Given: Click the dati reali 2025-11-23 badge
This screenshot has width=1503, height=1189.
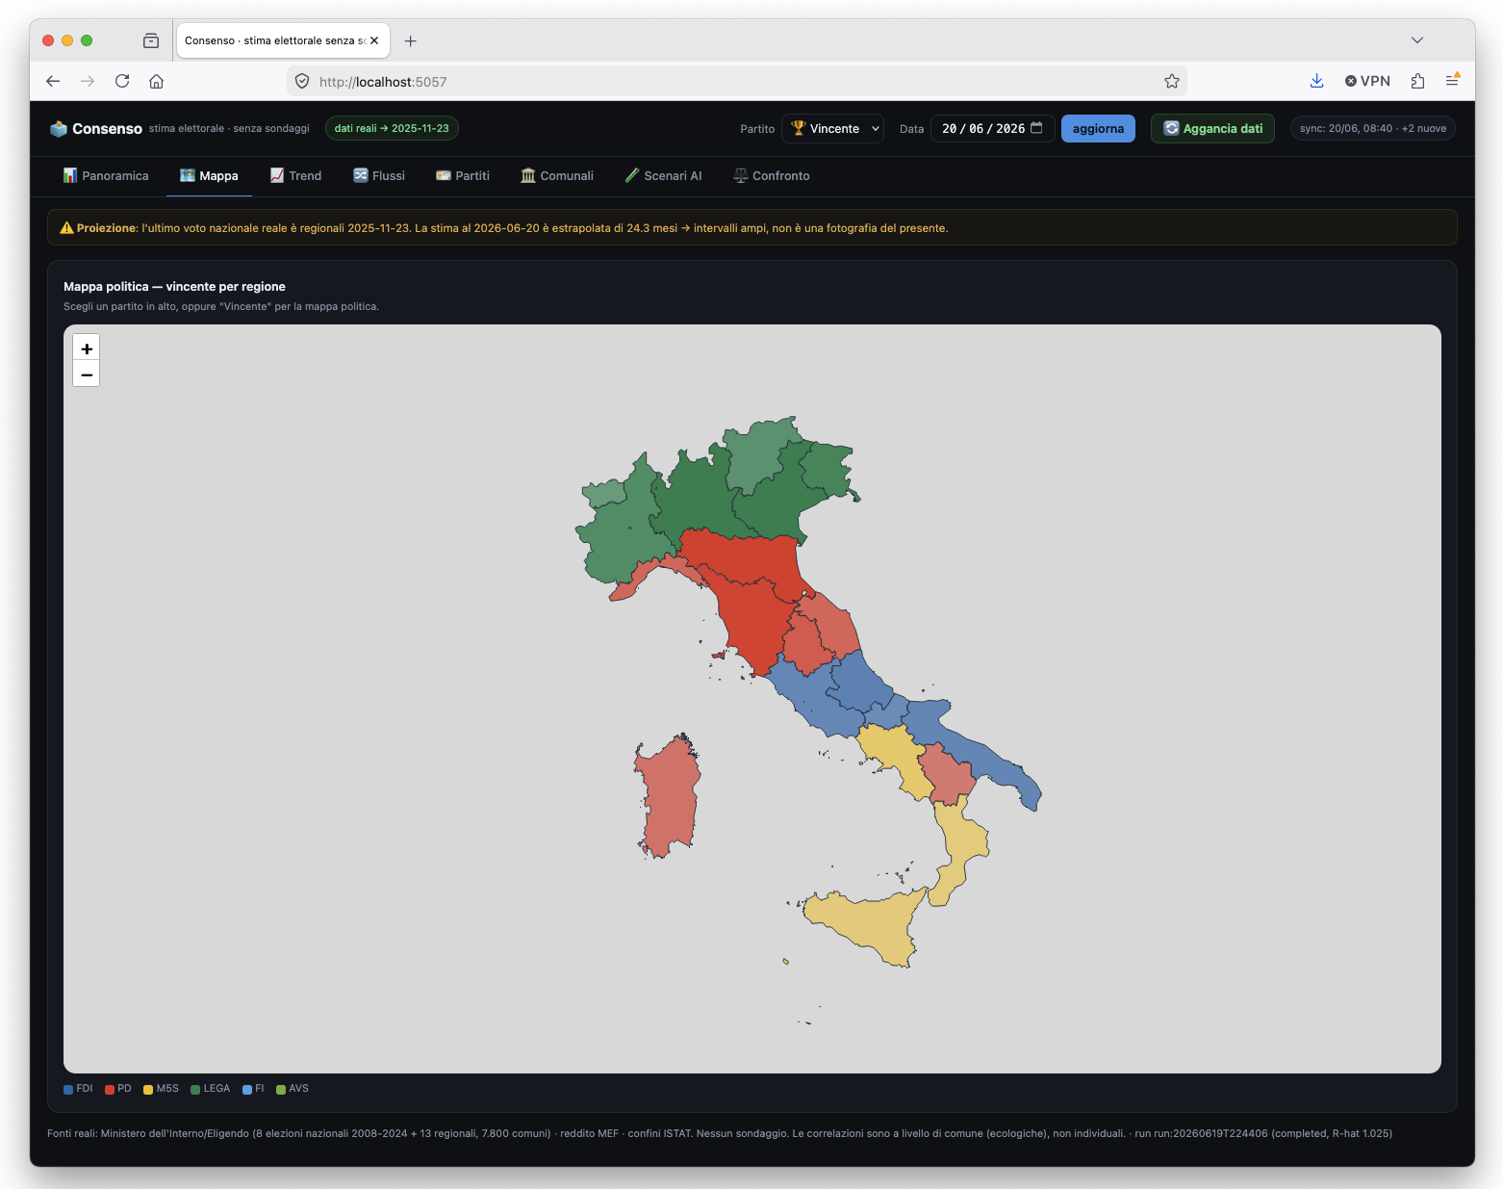Looking at the screenshot, I should (x=392, y=128).
